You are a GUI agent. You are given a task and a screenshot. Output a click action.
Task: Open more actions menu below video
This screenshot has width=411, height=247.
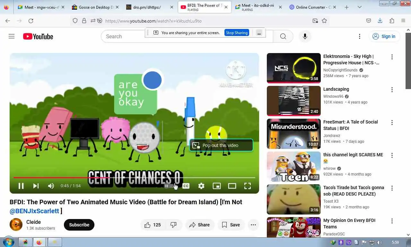pos(253,225)
